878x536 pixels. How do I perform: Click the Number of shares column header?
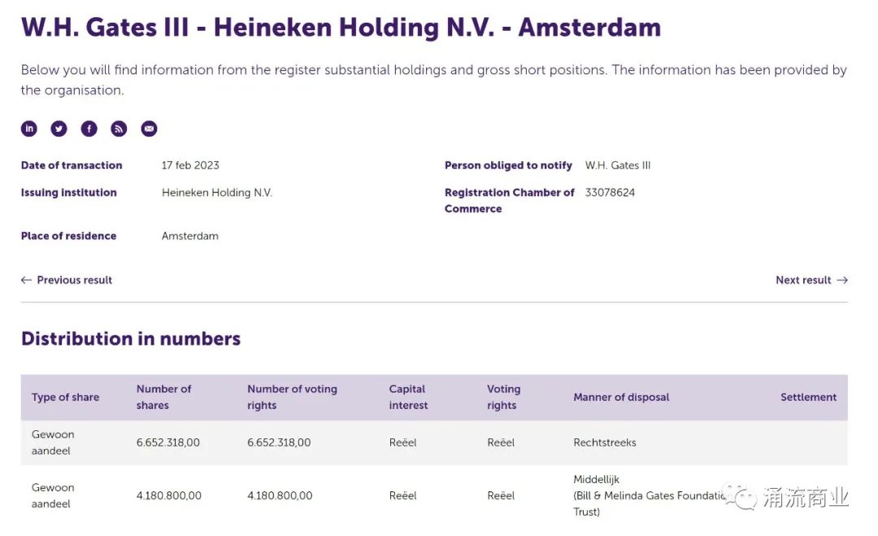(163, 398)
